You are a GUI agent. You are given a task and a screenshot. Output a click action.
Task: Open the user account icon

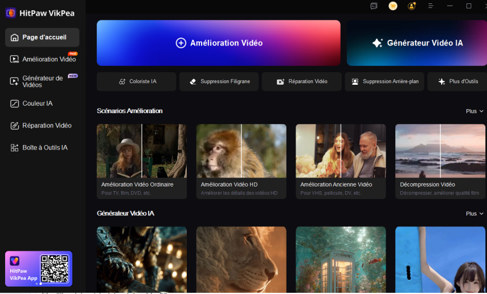click(411, 6)
